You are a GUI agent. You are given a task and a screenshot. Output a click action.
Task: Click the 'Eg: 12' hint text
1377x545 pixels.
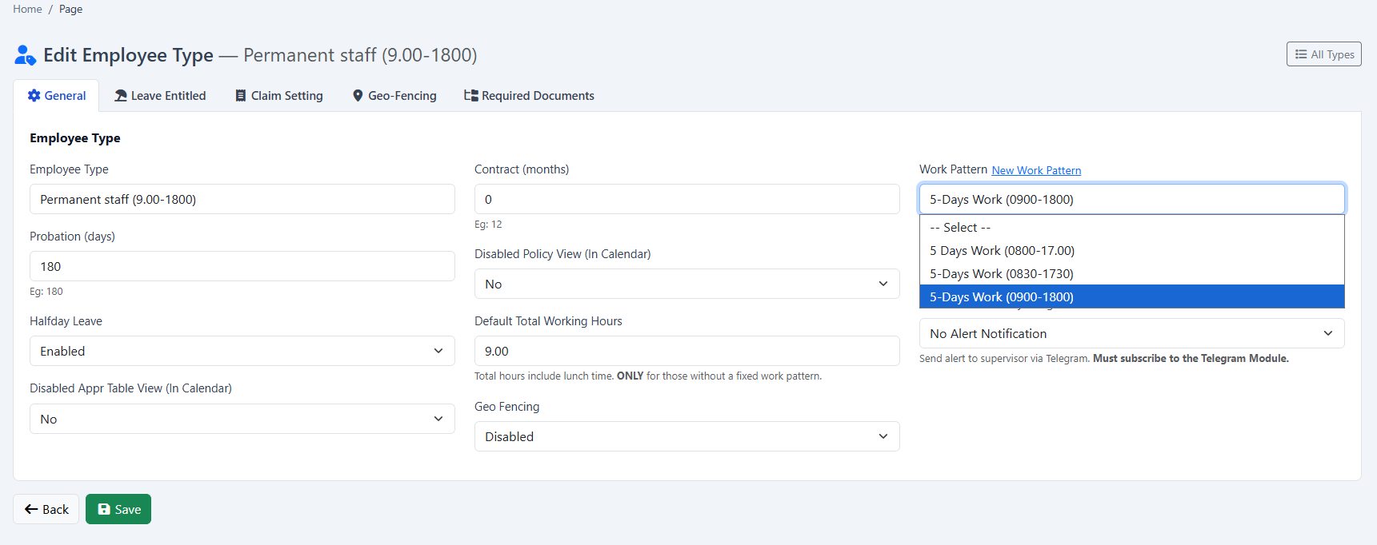[488, 225]
